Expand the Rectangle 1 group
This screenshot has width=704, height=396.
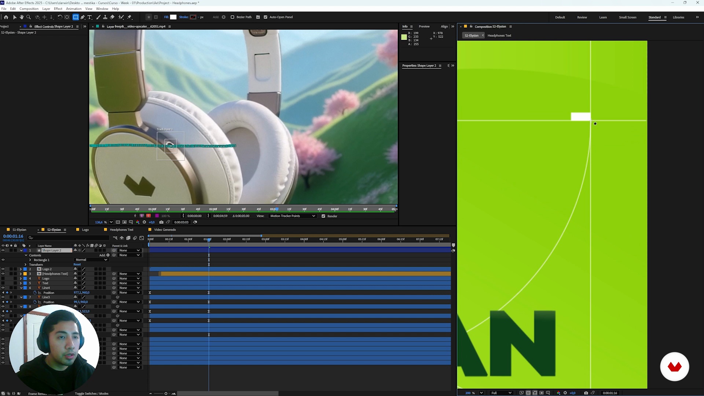[30, 260]
